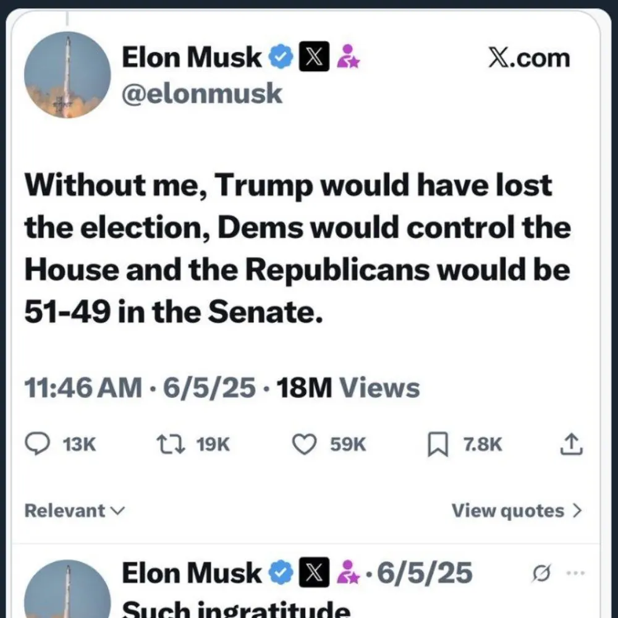Viewport: 618px width, 618px height.
Task: Like the tweet with the heart icon
Action: 303,444
